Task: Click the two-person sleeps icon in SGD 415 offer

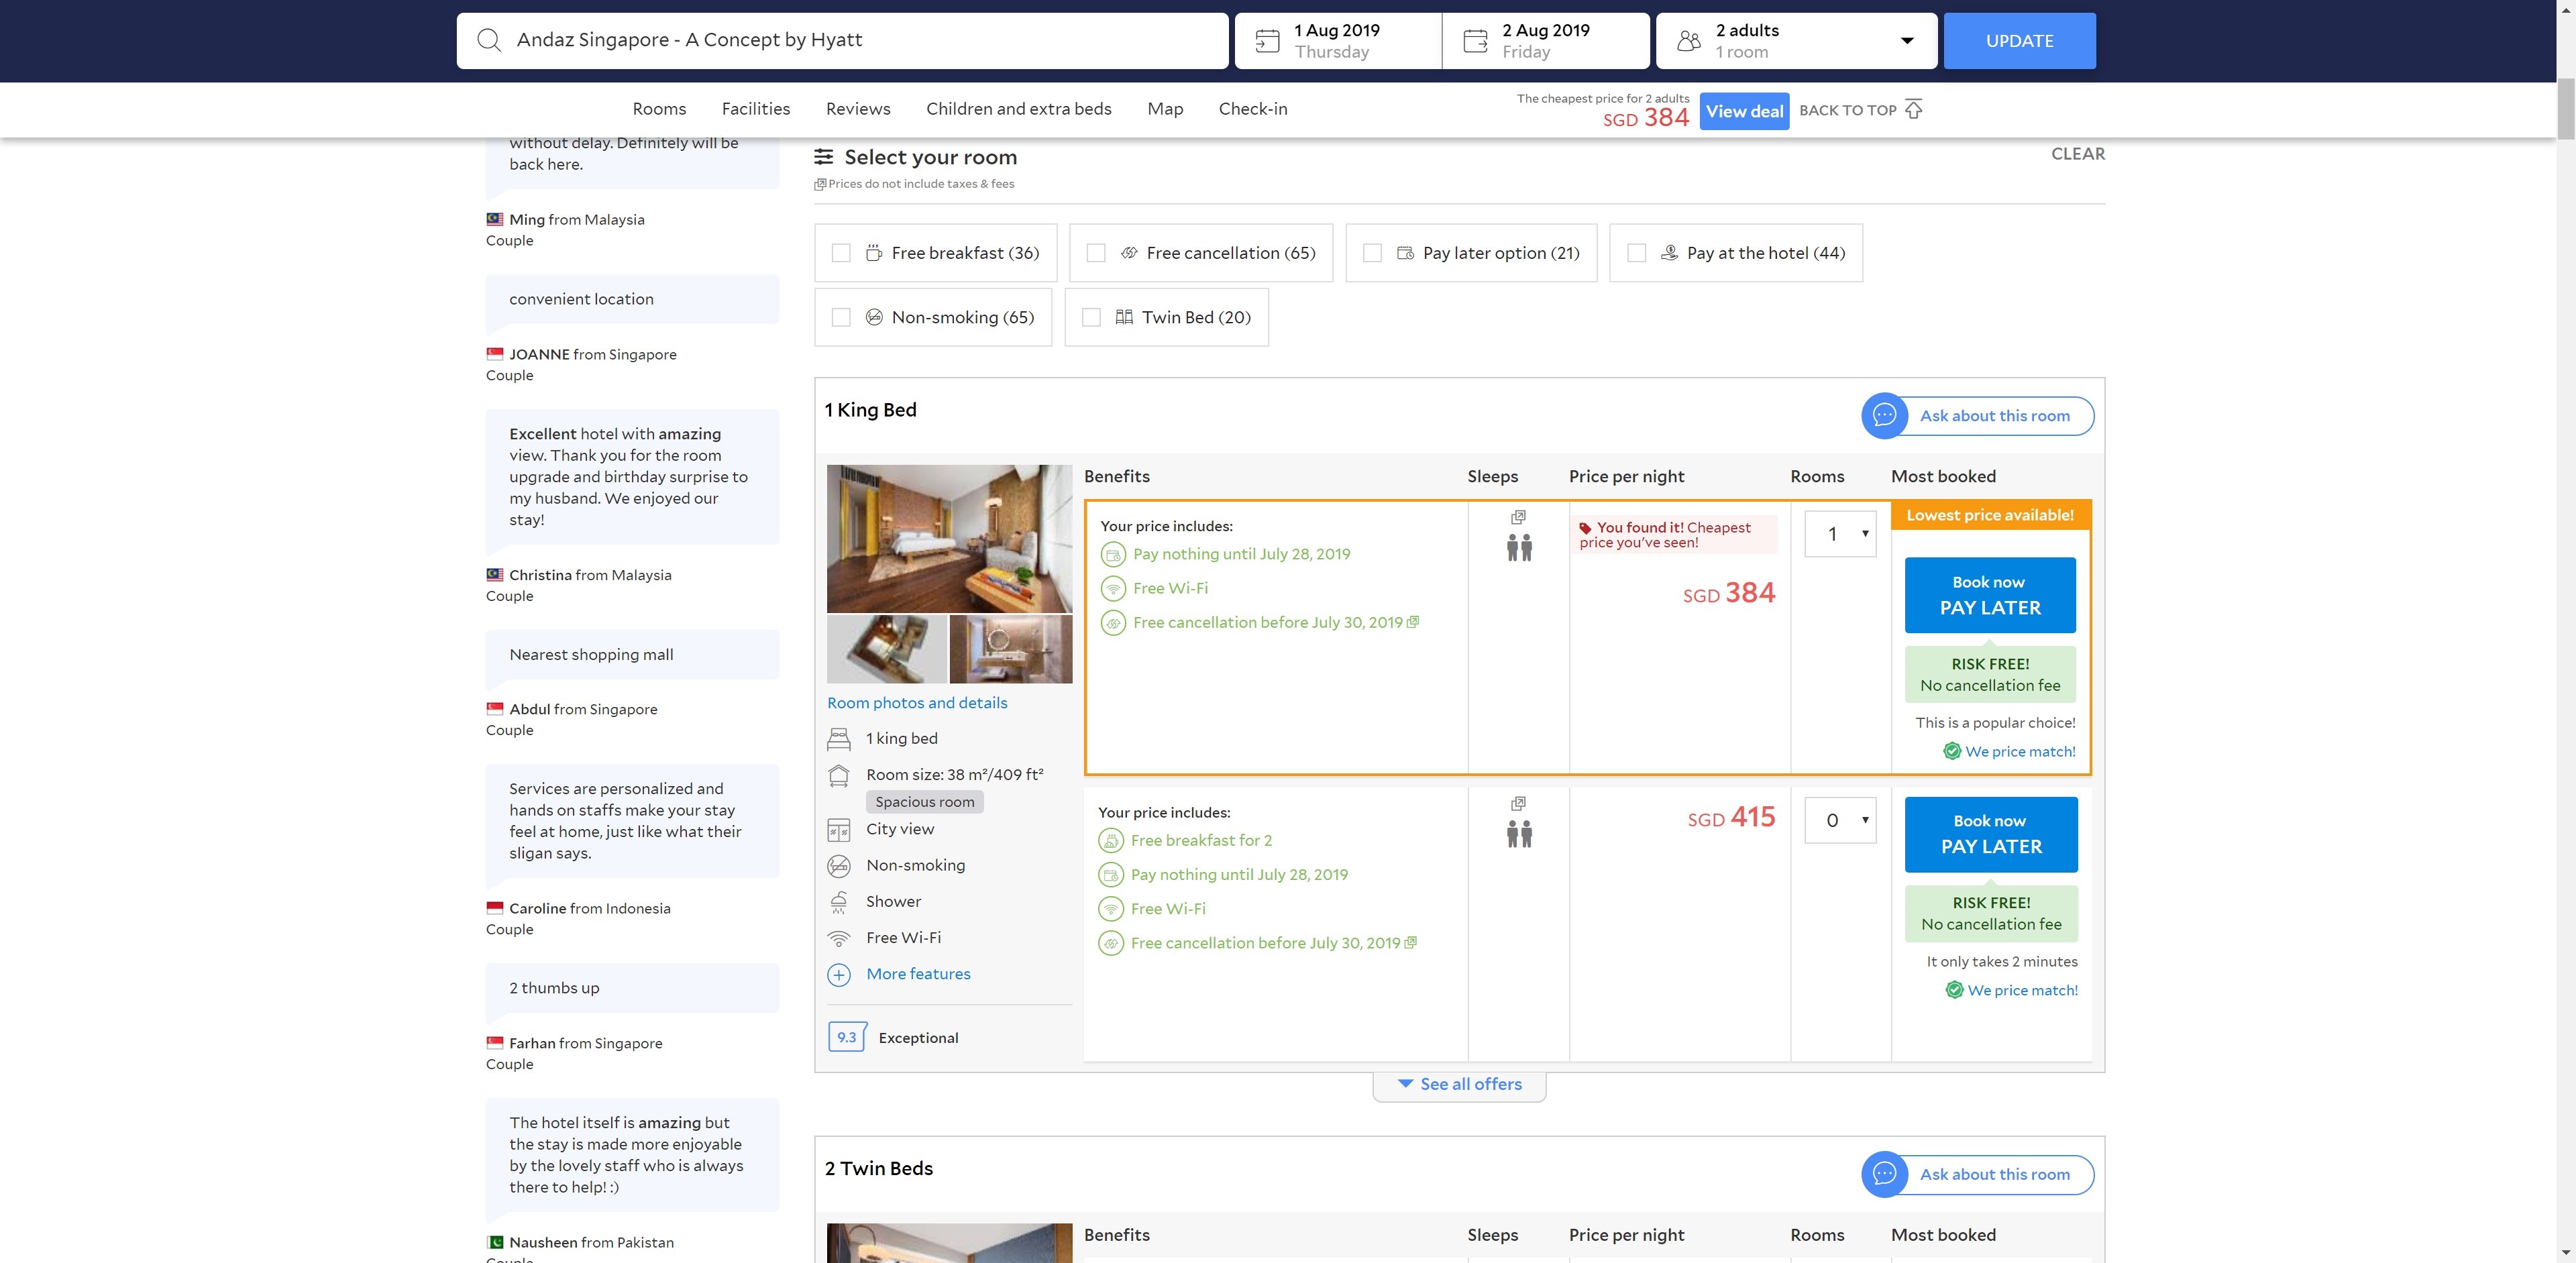Action: pyautogui.click(x=1519, y=834)
